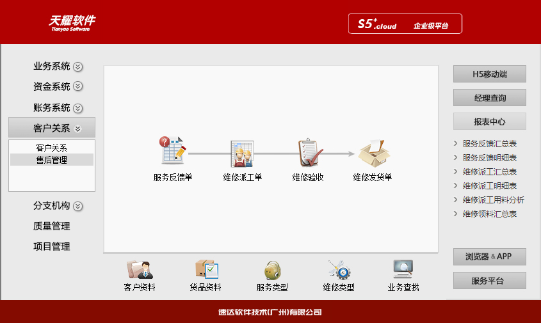This screenshot has width=541, height=323.
Task: Open the 服务反馈汇总表 report link
Action: [490, 144]
